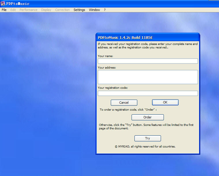Screen dimensions: 219x176
Task: Click Try to use trial mode
Action: click(x=148, y=138)
